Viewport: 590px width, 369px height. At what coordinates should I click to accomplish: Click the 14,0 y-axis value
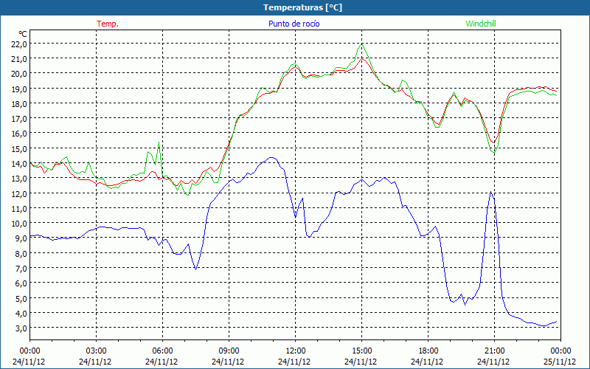(x=20, y=163)
